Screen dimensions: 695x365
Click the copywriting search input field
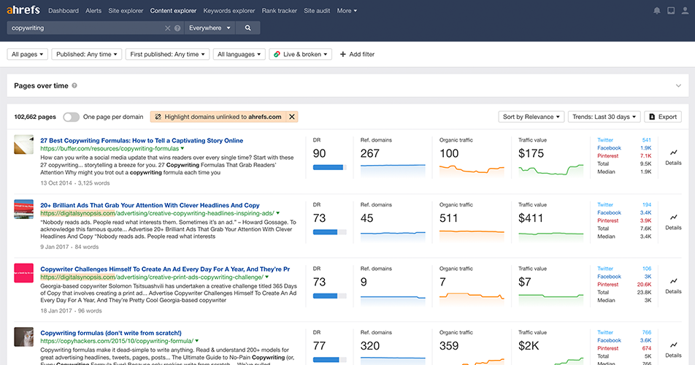point(86,28)
